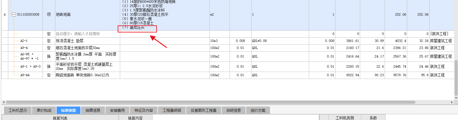The image size is (458, 120).
Task: Collapse the 011102003008 item row
Action: [x=13, y=14]
